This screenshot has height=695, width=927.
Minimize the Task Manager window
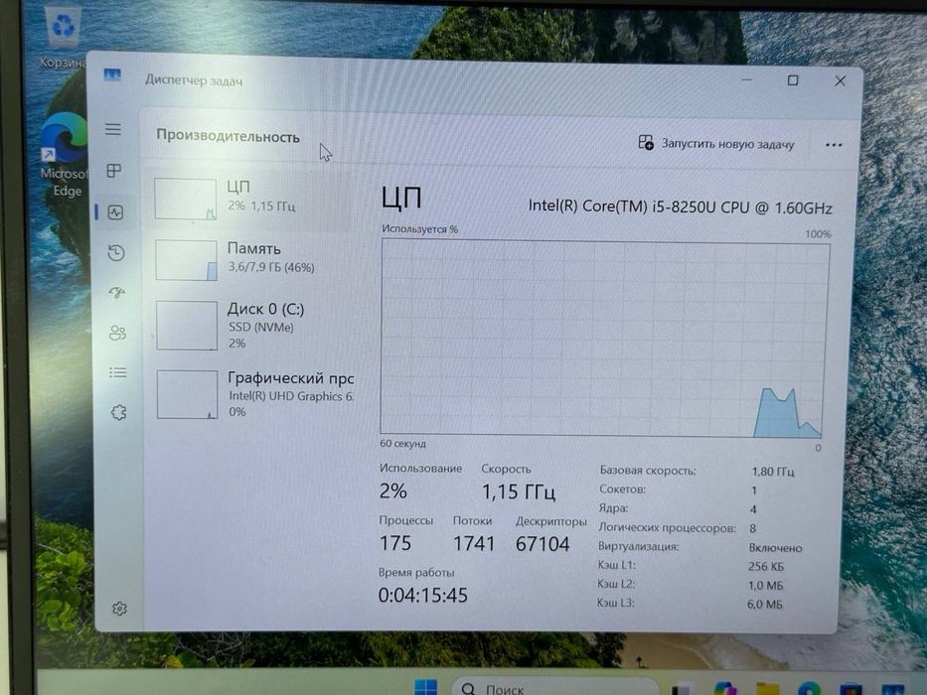(x=747, y=79)
